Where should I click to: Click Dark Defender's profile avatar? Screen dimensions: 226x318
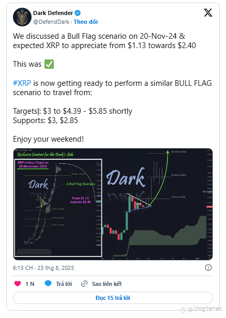point(22,17)
